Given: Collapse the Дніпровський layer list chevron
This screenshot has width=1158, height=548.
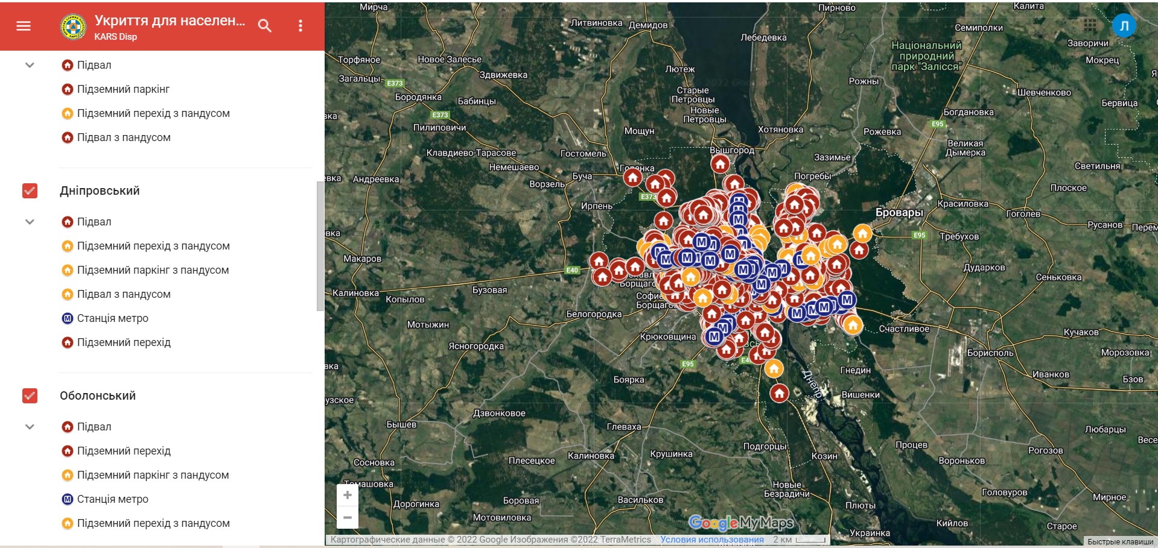Looking at the screenshot, I should (30, 222).
